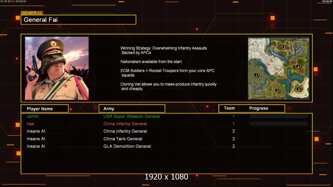
Task: Click the Cloning Vat description text
Action: [168, 86]
